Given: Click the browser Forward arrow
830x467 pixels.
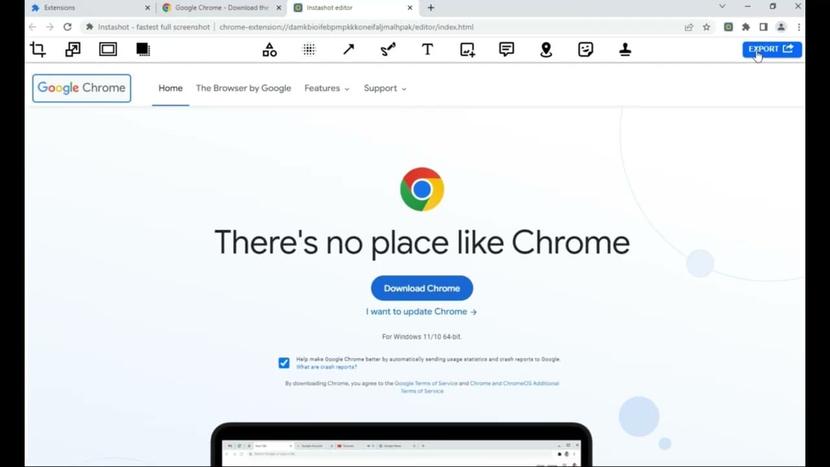Looking at the screenshot, I should click(x=50, y=27).
